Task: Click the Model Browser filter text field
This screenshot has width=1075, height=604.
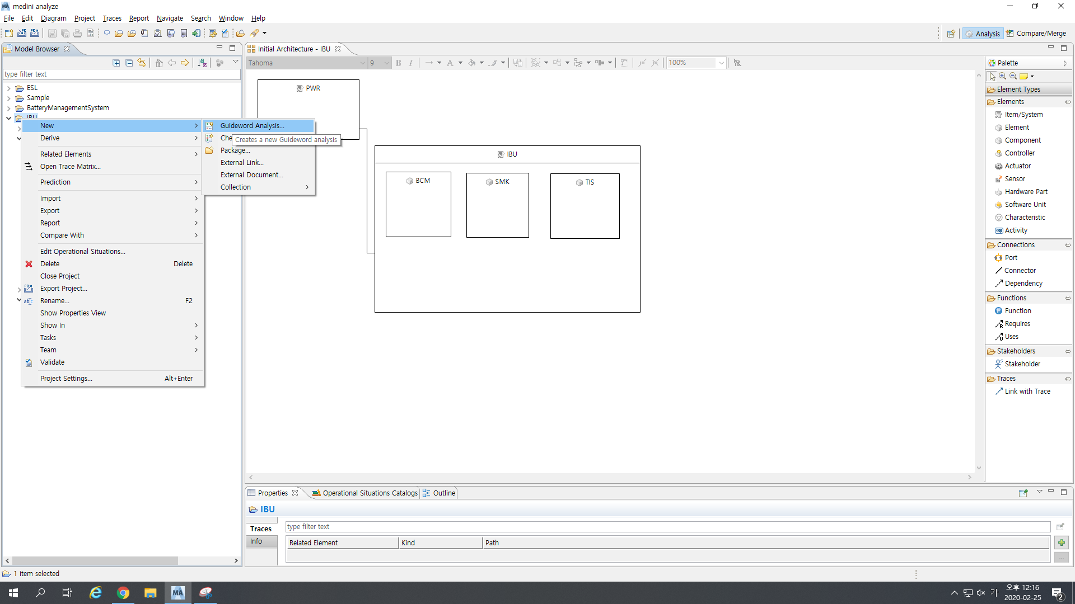Action: 120,74
